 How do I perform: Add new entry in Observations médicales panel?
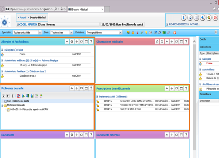click(x=172, y=42)
